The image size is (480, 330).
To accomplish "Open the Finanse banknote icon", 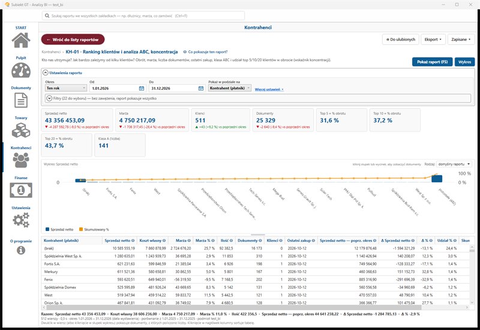I will click(21, 190).
